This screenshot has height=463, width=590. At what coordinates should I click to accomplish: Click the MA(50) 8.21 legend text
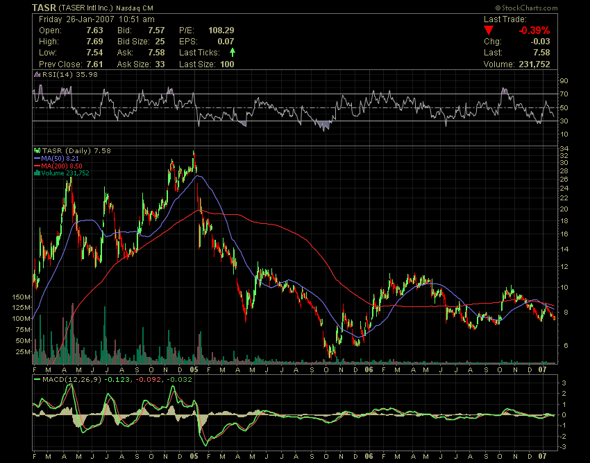tap(60, 159)
